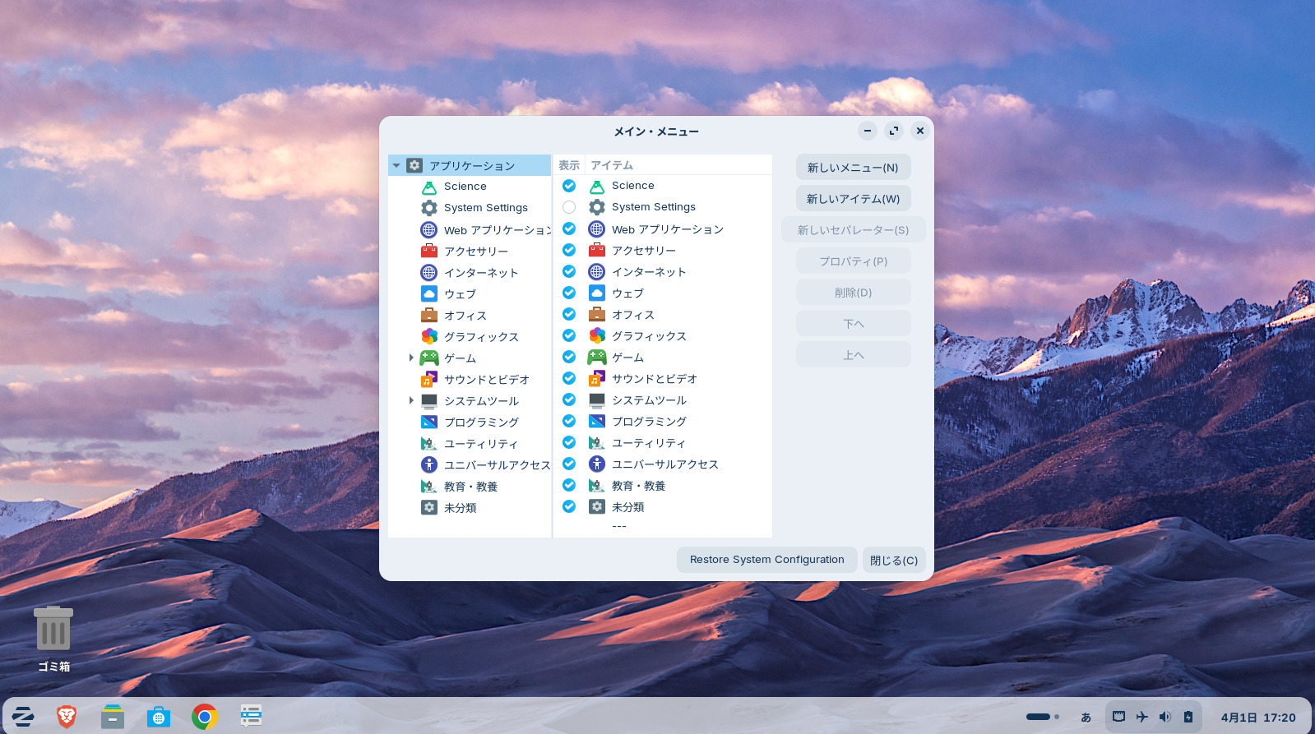This screenshot has width=1315, height=734.
Task: Click the Sound & Video (サウンドとビデオ) icon in the tree
Action: coord(429,380)
